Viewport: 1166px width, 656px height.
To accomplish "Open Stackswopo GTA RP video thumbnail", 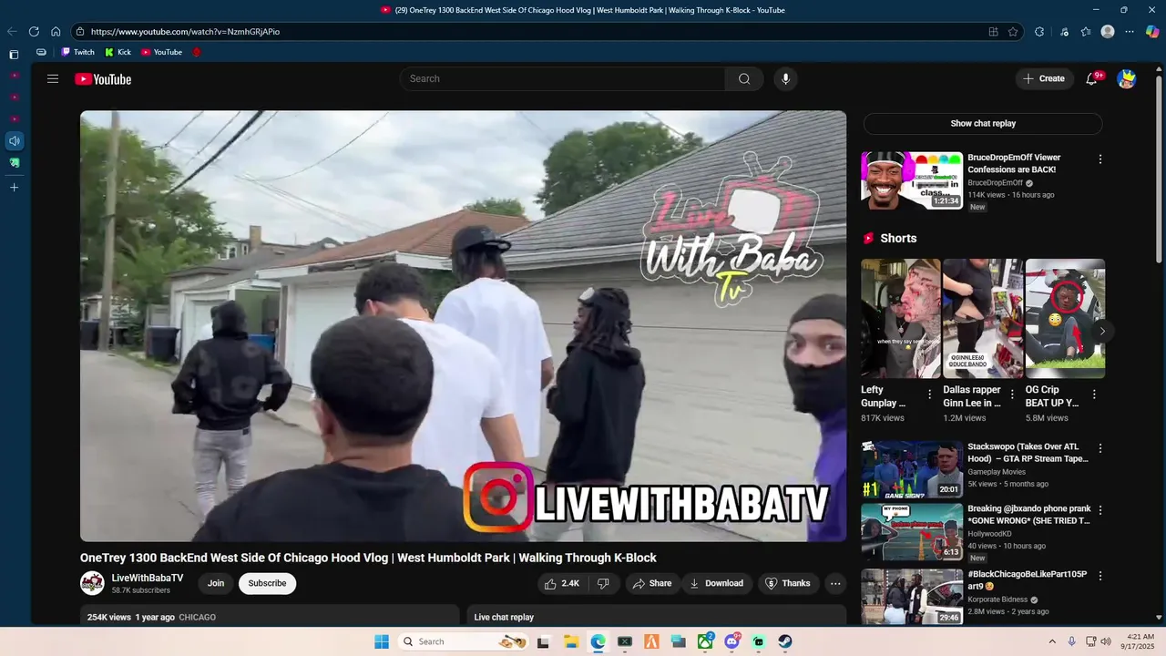I will pyautogui.click(x=912, y=469).
